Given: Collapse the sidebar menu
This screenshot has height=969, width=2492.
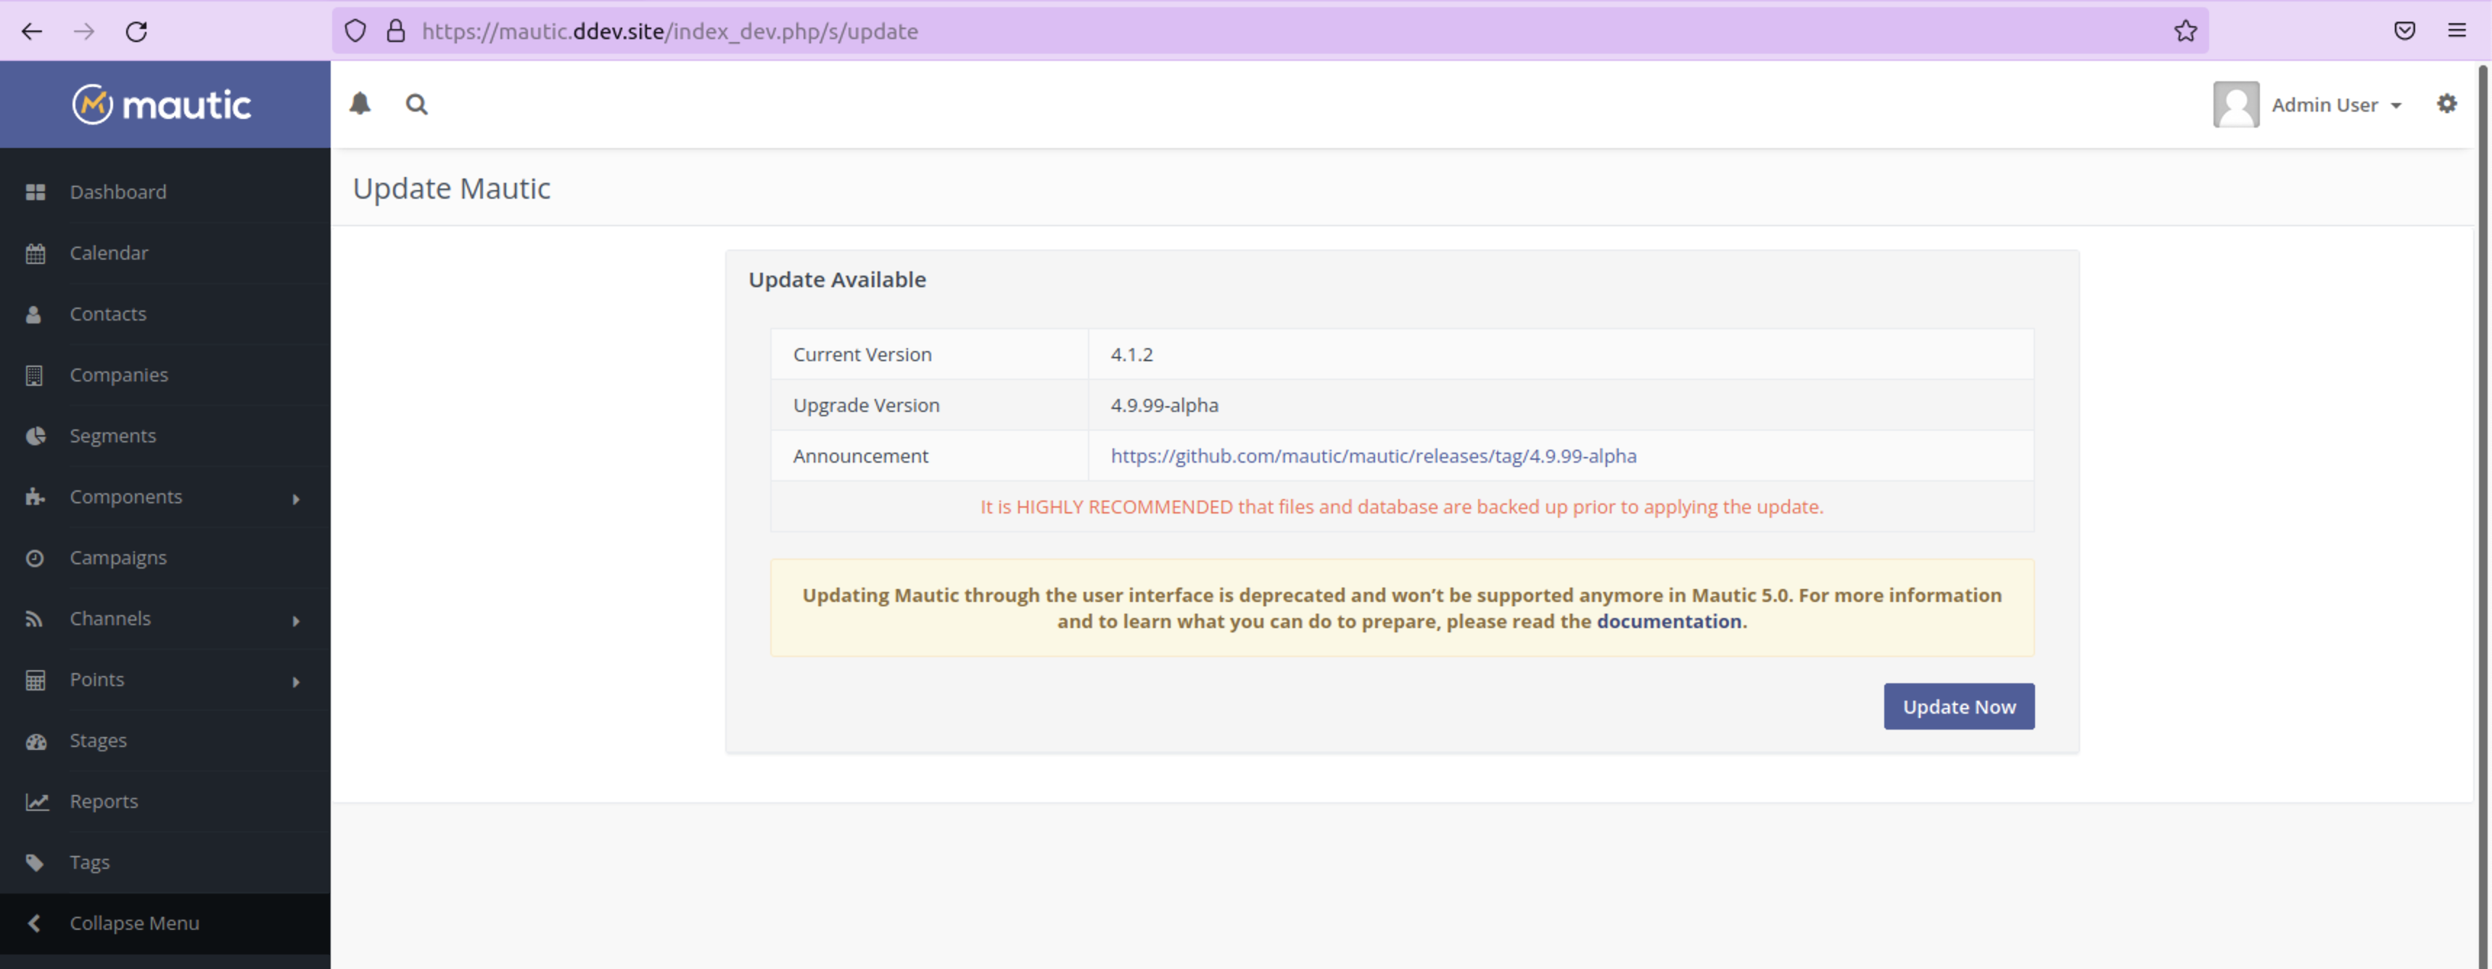Looking at the screenshot, I should (x=133, y=923).
